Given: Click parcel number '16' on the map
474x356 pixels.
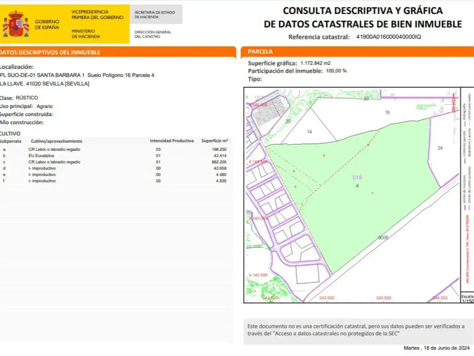Looking at the screenshot, I should pyautogui.click(x=387, y=112).
